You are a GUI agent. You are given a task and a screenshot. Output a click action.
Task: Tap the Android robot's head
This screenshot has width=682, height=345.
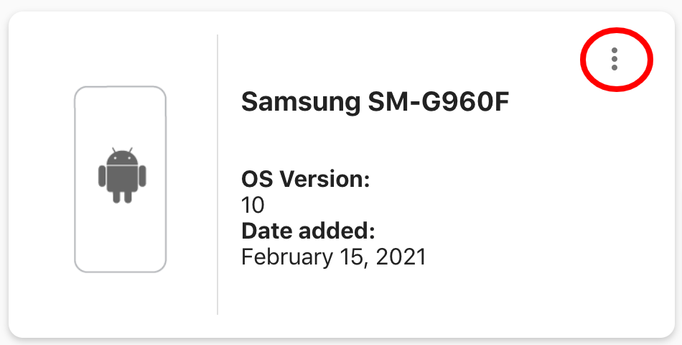pos(121,157)
